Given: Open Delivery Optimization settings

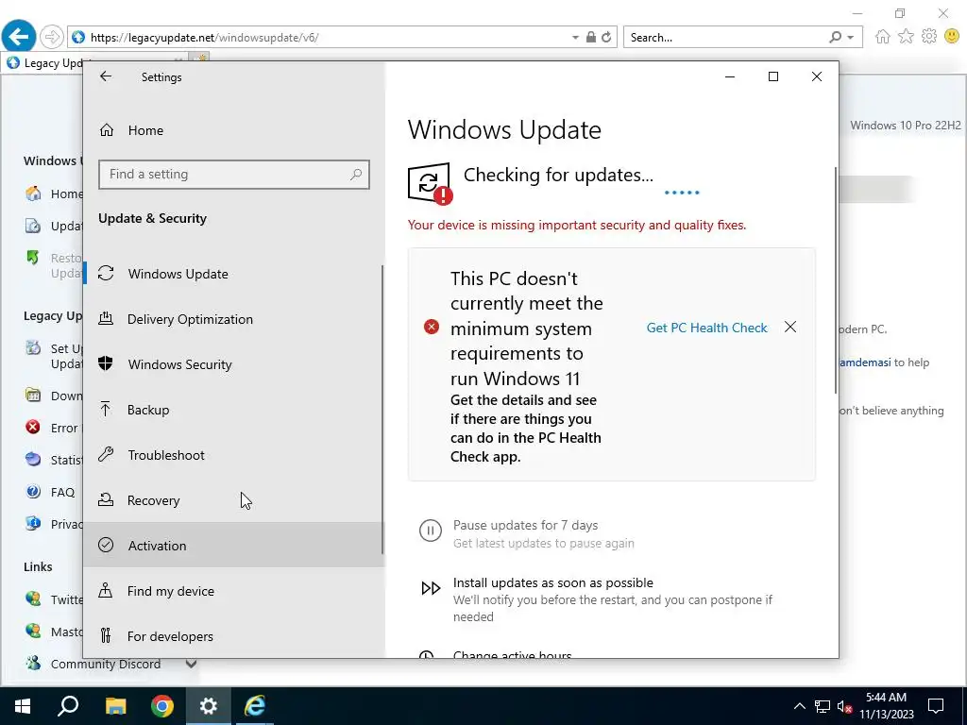Looking at the screenshot, I should (x=234, y=319).
